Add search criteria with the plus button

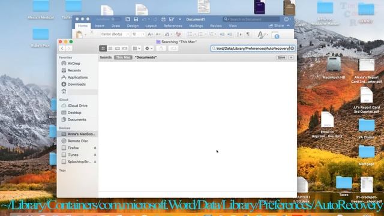pyautogui.click(x=291, y=58)
